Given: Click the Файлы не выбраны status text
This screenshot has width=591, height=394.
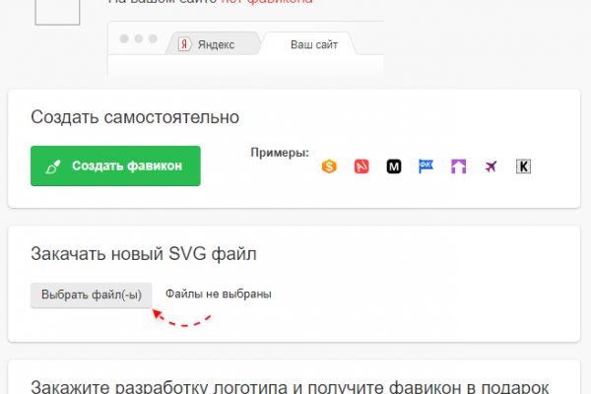Looking at the screenshot, I should (218, 294).
